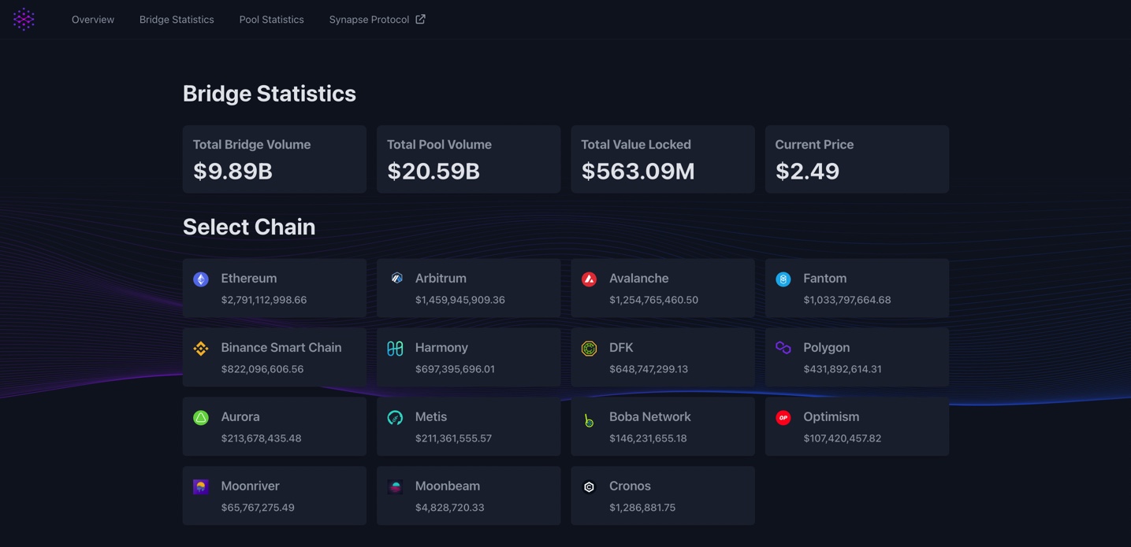Viewport: 1131px width, 547px height.
Task: Open Pool Statistics nav item
Action: pyautogui.click(x=271, y=20)
